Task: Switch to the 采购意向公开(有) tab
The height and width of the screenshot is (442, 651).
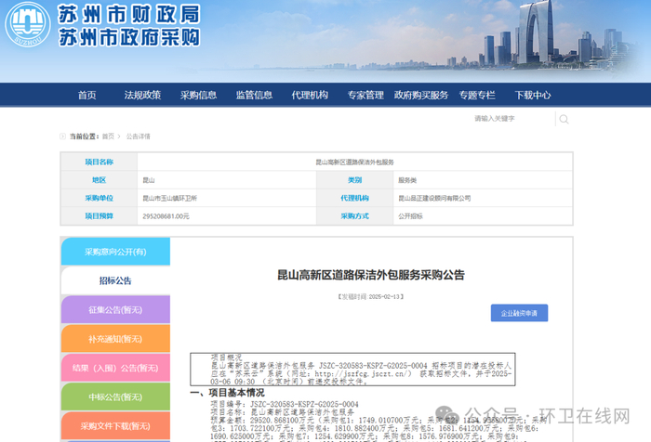Action: point(115,252)
